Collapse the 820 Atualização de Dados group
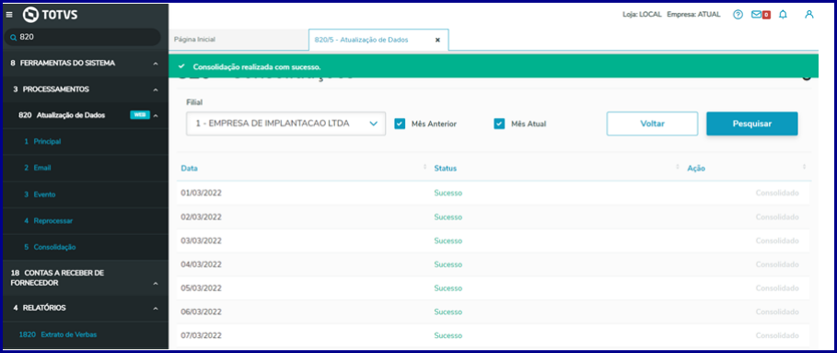837x353 pixels. [x=156, y=115]
